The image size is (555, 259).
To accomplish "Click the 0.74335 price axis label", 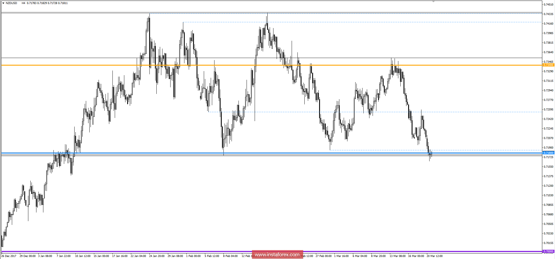I will 549,14.
